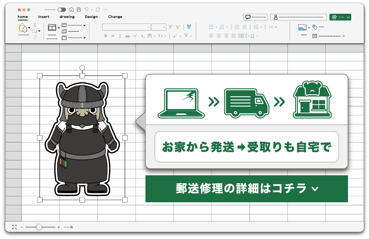Screen dimensions: 369x239
Task: Toggle the bold D formatting button
Action: (106, 36)
